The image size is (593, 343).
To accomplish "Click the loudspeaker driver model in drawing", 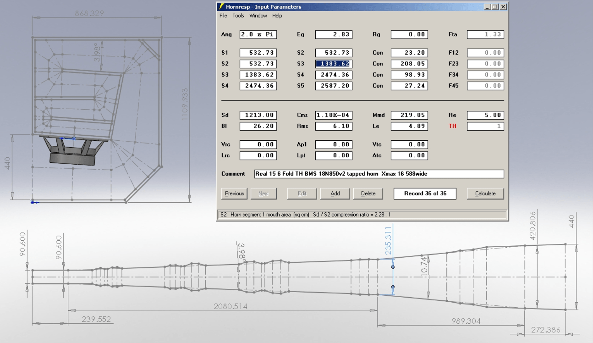I will 73,150.
